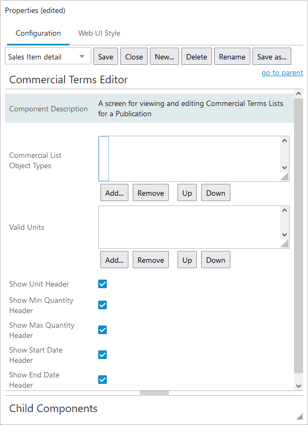Viewport: 308px width, 425px height.
Task: Click the Rename configuration button
Action: (232, 56)
